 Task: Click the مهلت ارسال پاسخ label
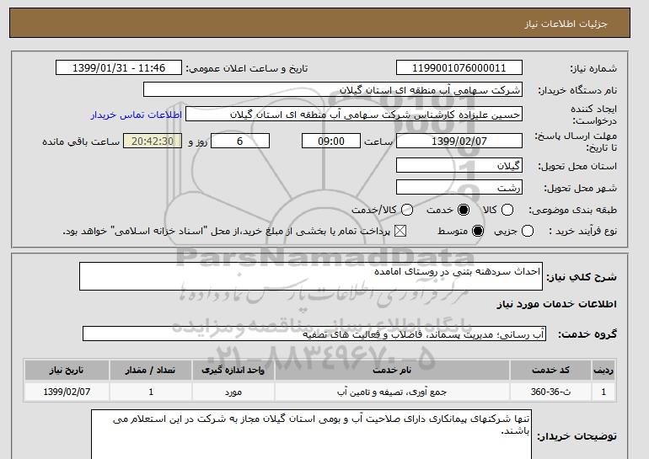pos(576,141)
